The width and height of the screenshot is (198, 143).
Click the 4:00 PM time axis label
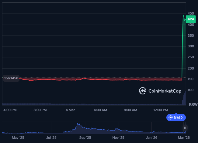coord(10,110)
